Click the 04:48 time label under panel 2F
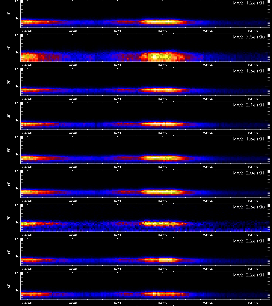272x306 pixels. pyautogui.click(x=72, y=65)
